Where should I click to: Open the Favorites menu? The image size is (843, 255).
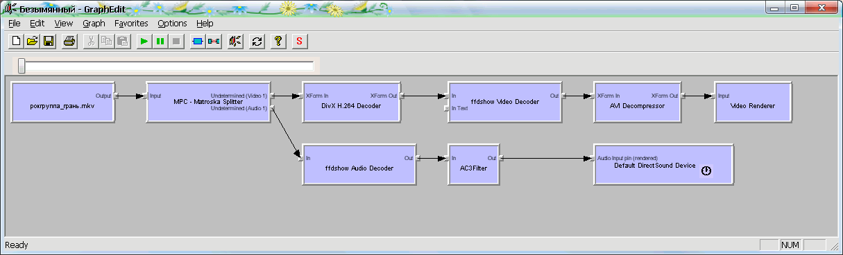(x=131, y=23)
